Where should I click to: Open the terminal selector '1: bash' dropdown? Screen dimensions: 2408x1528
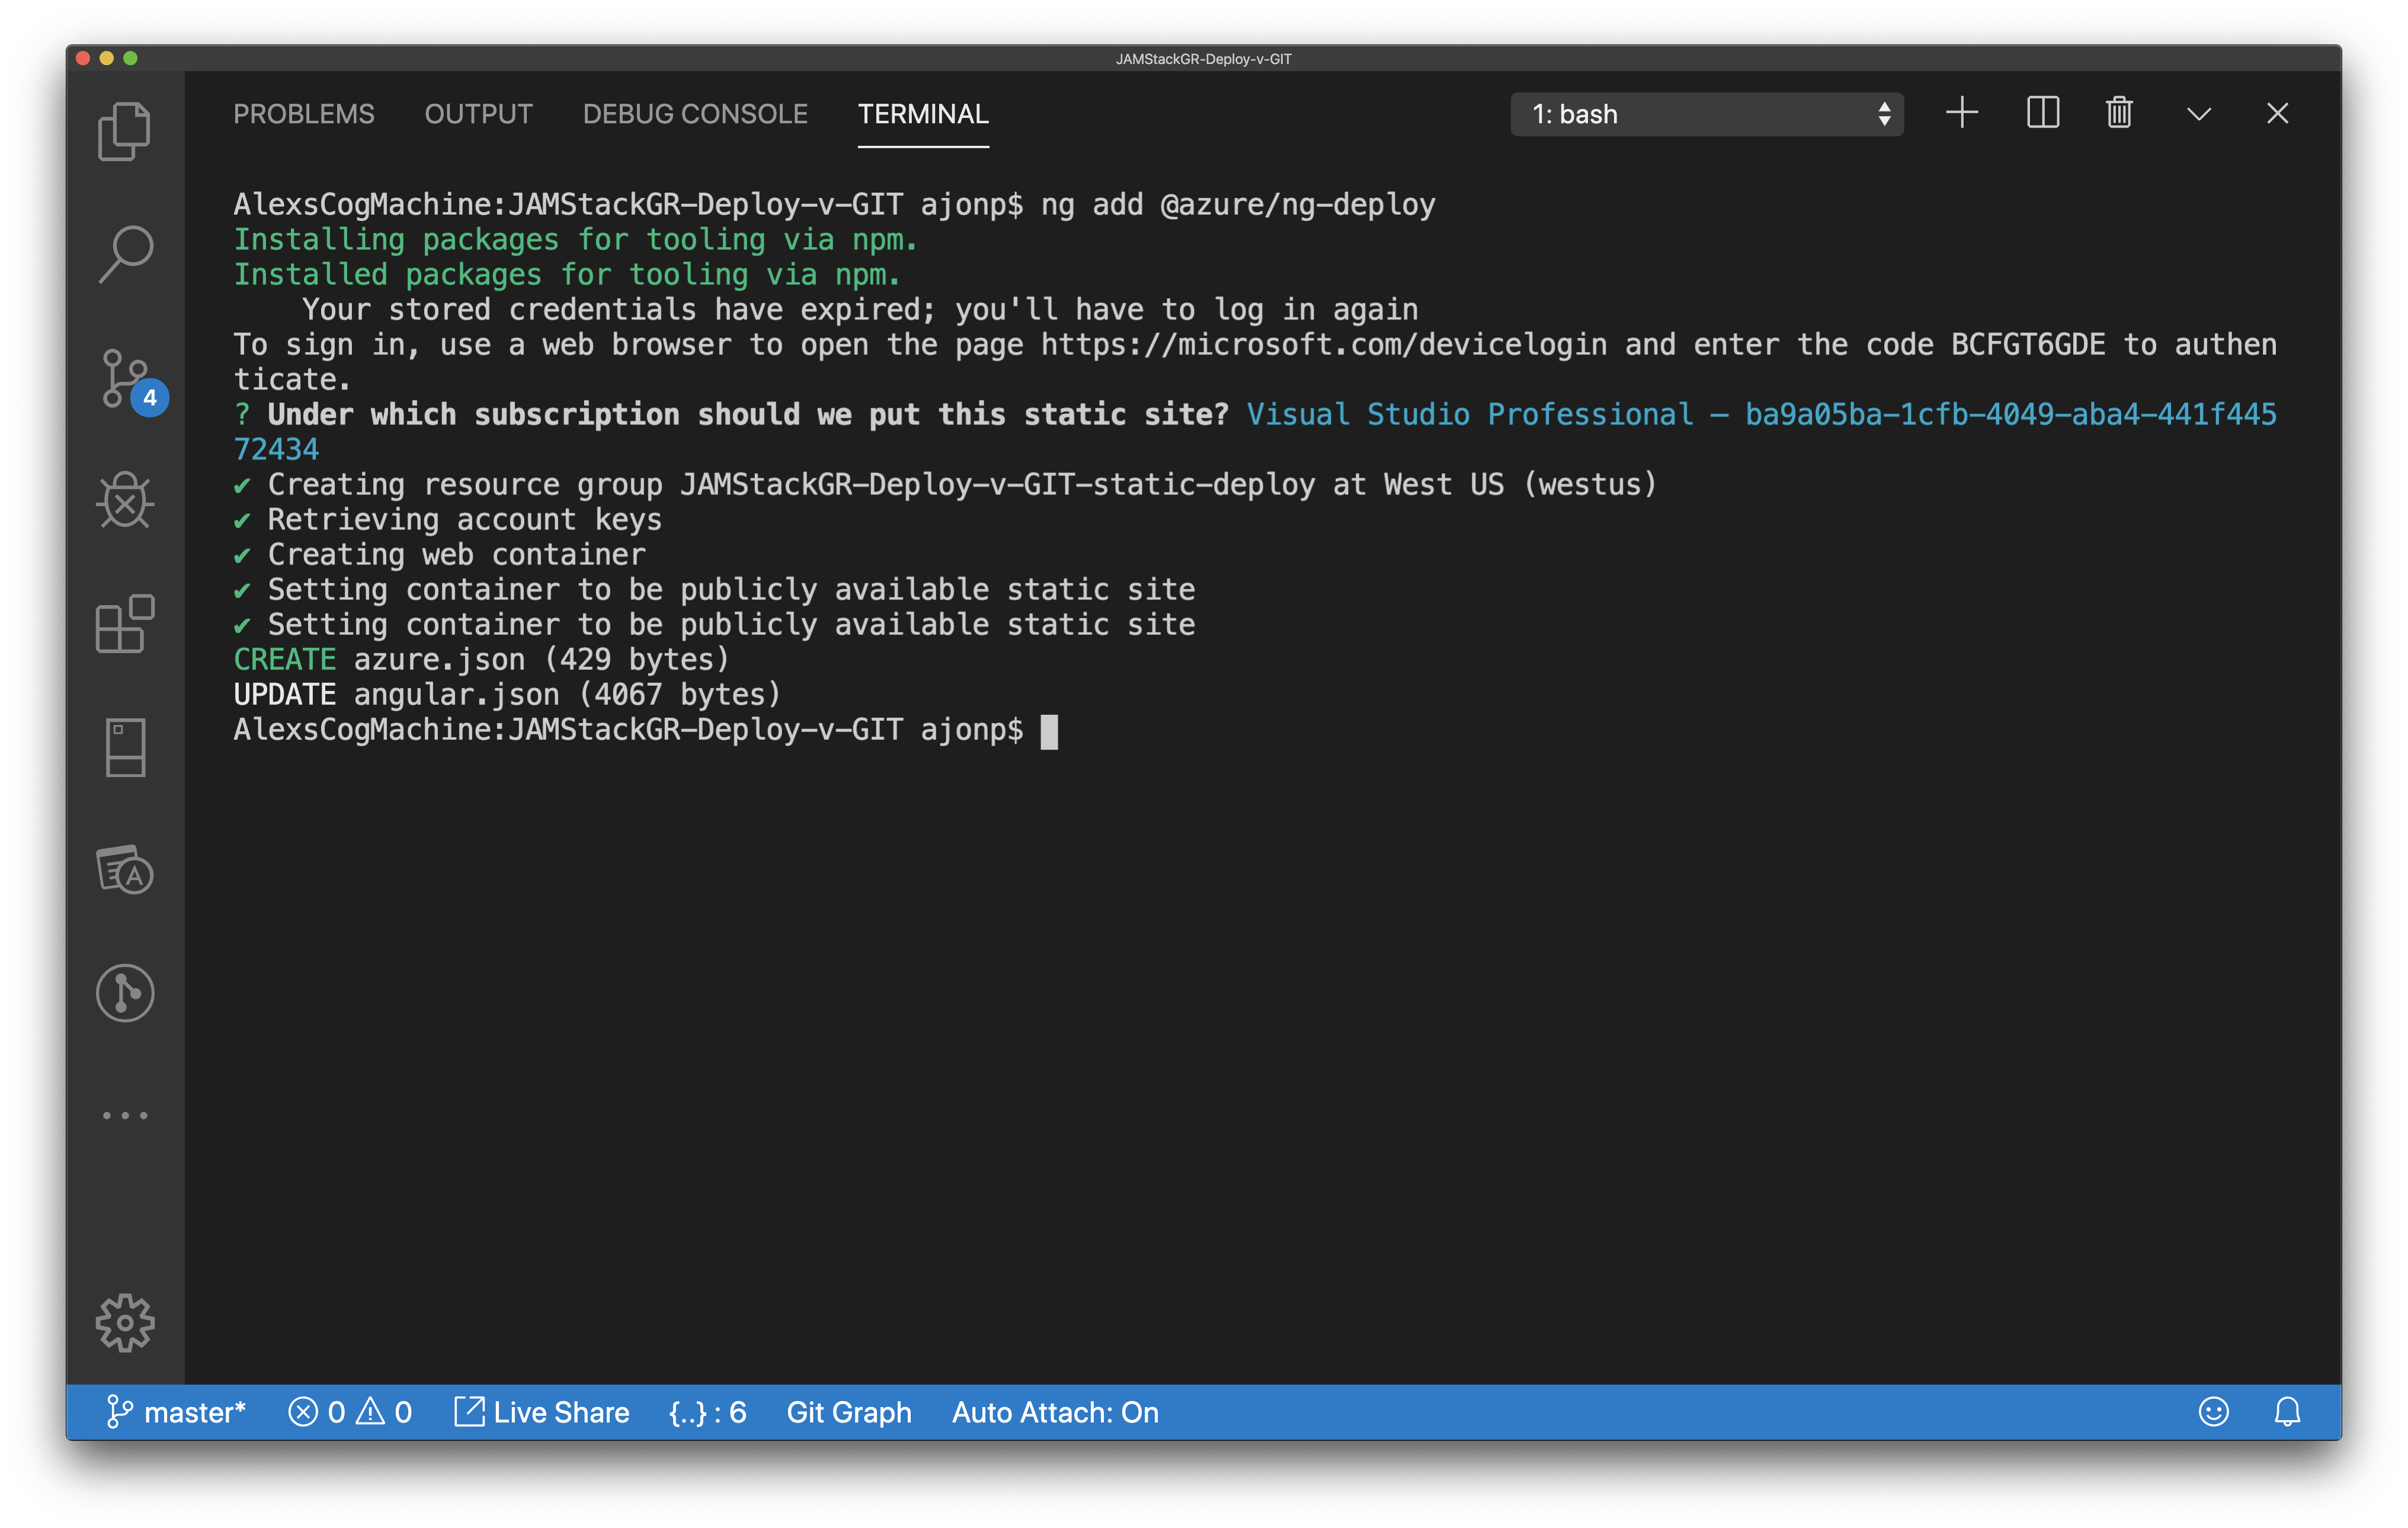1706,114
